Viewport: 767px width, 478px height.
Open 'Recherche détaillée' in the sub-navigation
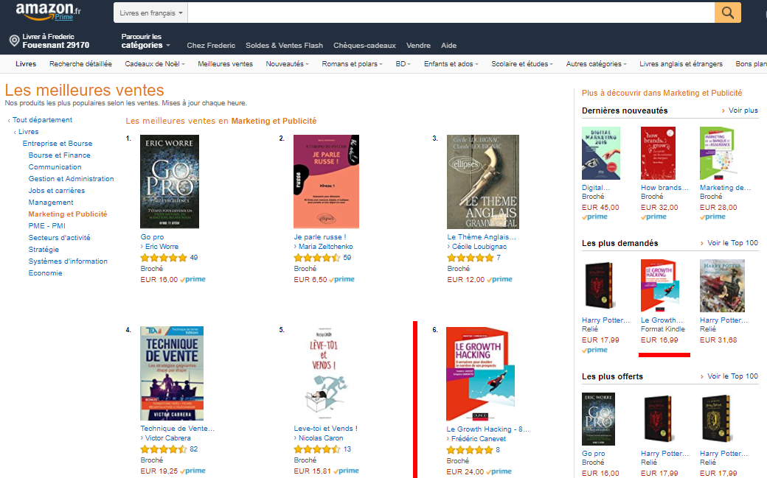[x=80, y=63]
